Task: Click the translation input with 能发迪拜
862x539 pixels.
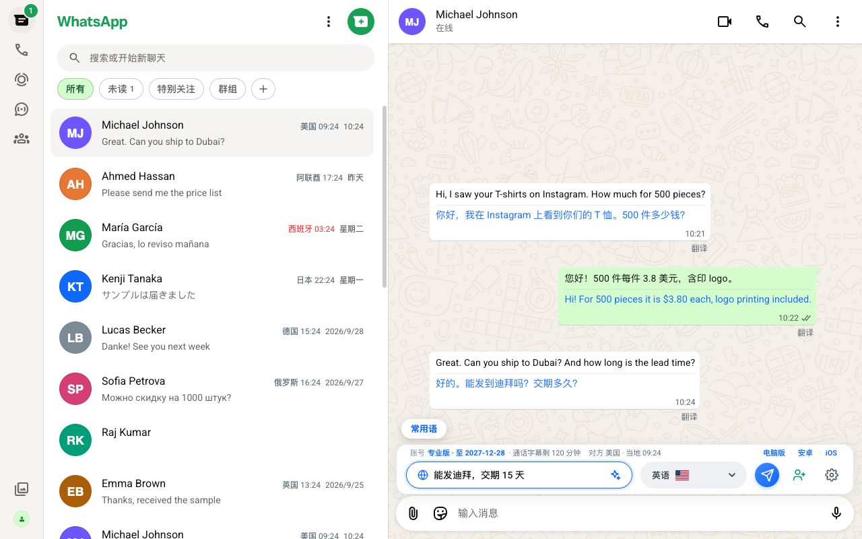Action: (519, 475)
